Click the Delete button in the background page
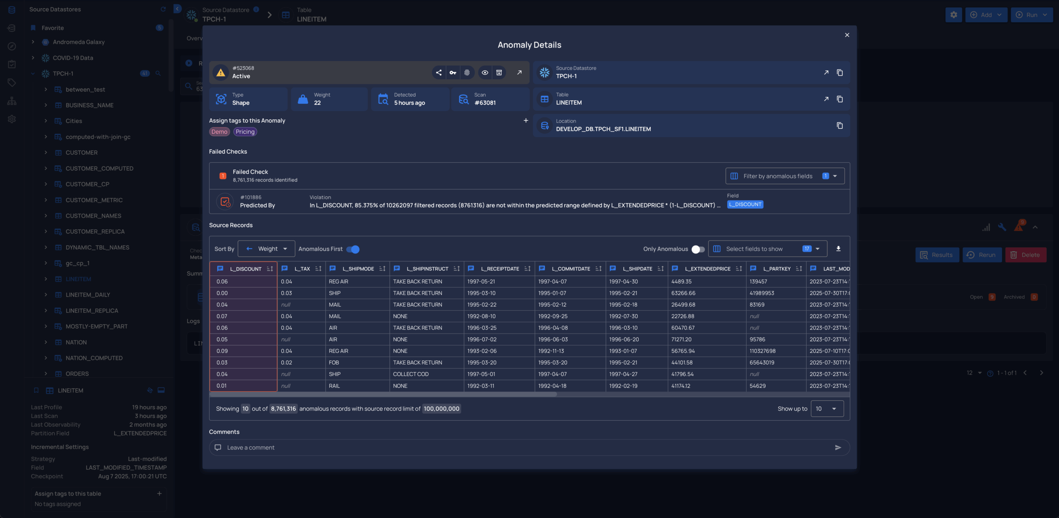This screenshot has height=518, width=1059. (1025, 255)
